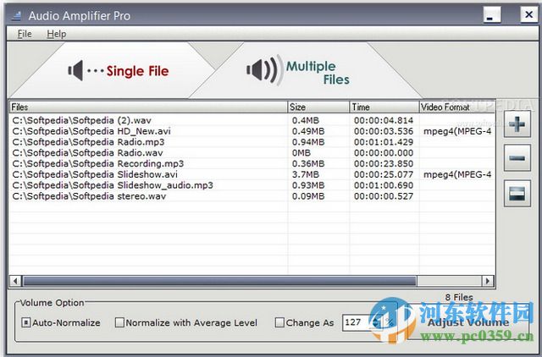Check the Change As option
Image resolution: width=542 pixels, height=357 pixels.
point(279,322)
